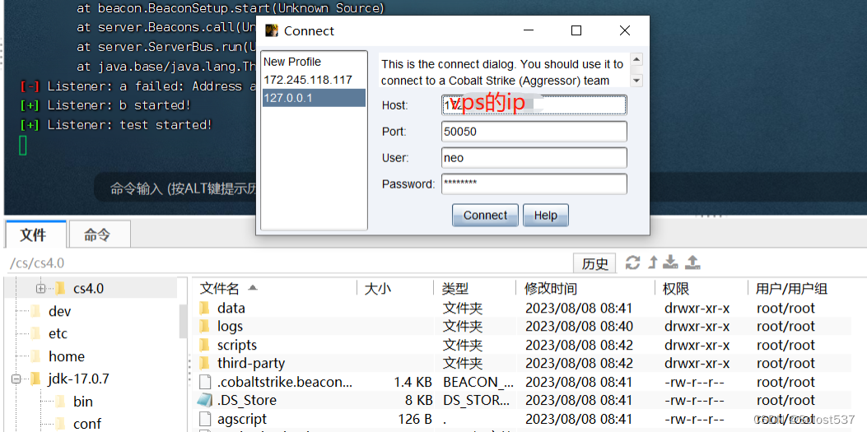This screenshot has width=867, height=432.
Task: Click the cs4.0 folder icon in tree
Action: point(60,288)
